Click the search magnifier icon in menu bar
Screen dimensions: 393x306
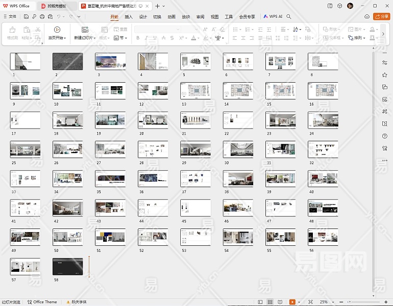tap(289, 16)
